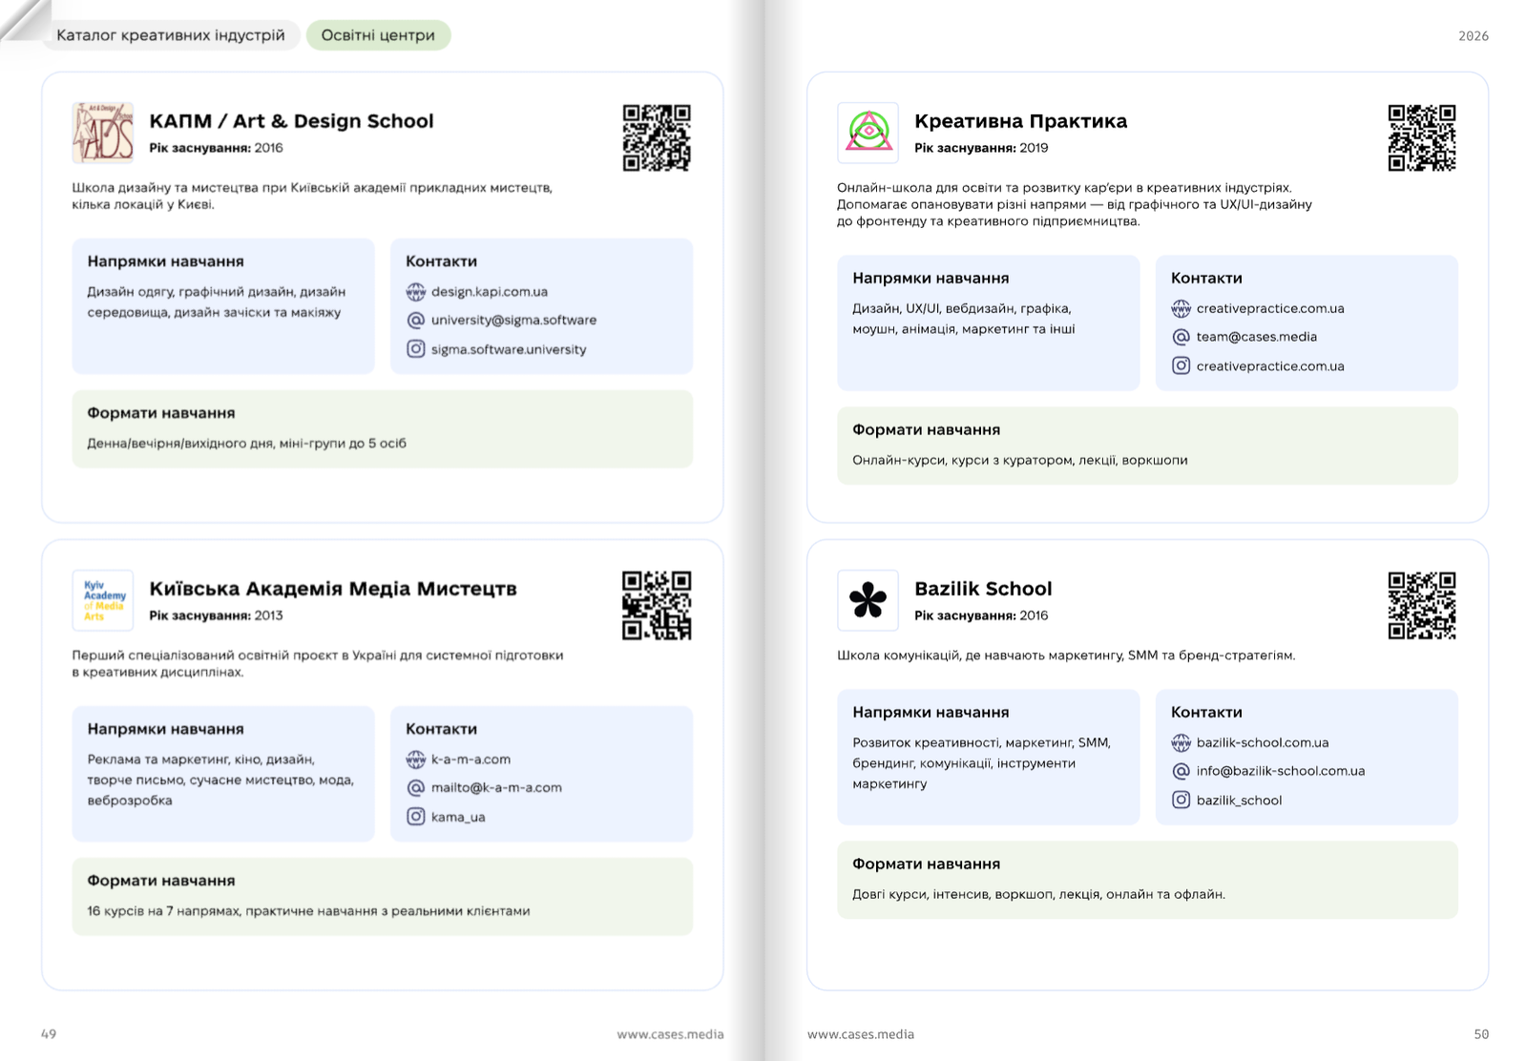This screenshot has width=1527, height=1061.
Task: Click the year '2026' in the page header
Action: pyautogui.click(x=1474, y=36)
